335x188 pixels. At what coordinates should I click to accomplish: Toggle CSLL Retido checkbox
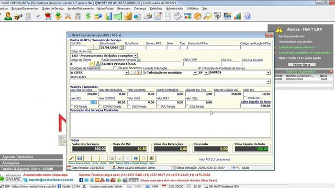point(187,107)
